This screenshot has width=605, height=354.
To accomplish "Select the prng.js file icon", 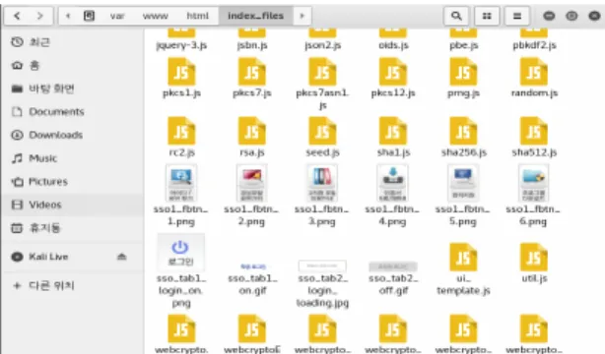I will pyautogui.click(x=463, y=72).
